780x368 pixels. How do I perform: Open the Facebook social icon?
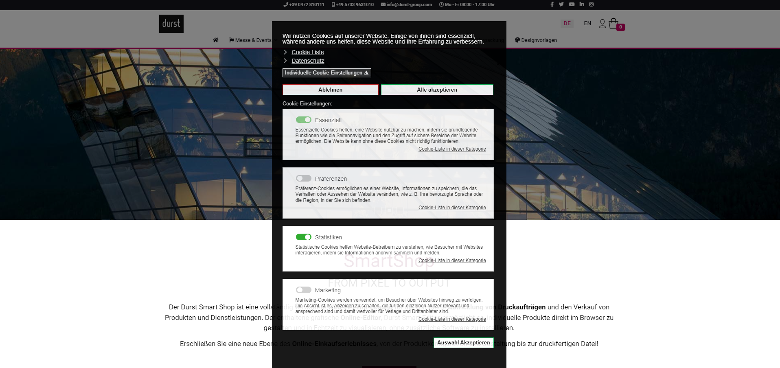(552, 4)
